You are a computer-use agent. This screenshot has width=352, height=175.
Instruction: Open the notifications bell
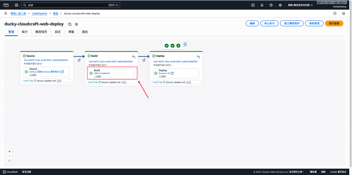point(262,5)
